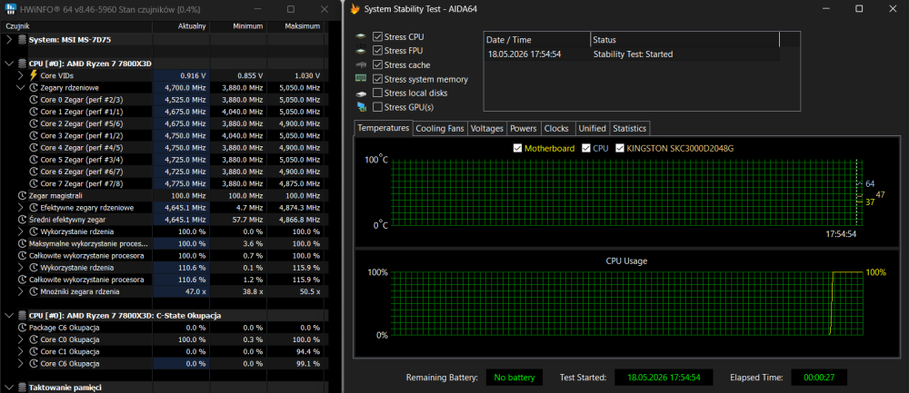Click the Aktualny column header
This screenshot has width=909, height=393.
[180, 26]
